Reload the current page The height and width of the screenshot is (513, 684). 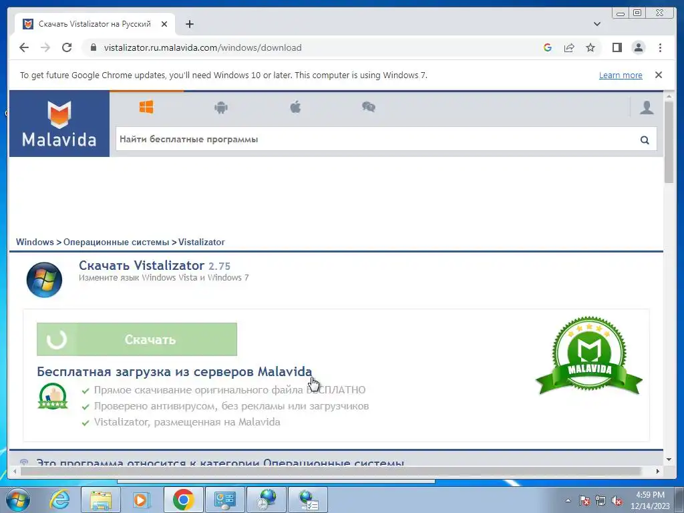tap(67, 47)
